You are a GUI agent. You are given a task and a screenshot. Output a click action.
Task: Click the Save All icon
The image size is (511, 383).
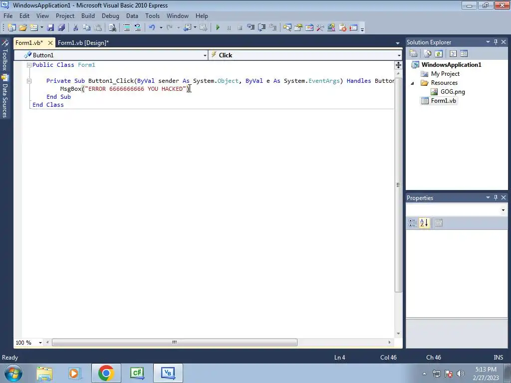coord(61,28)
